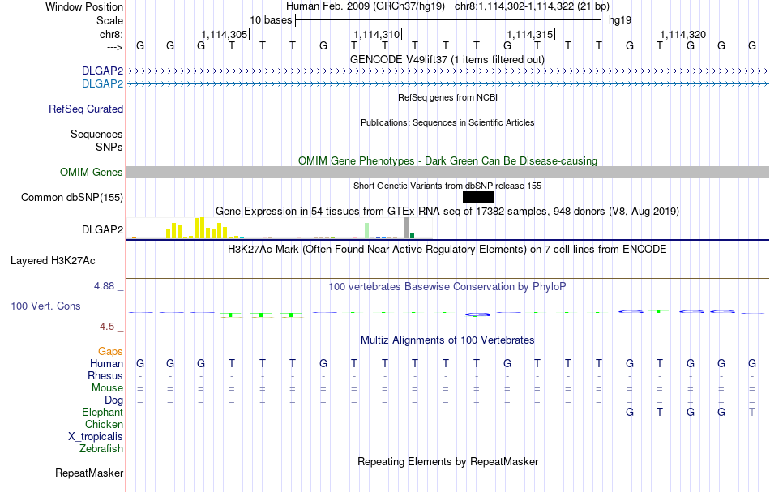Click the Elephant alignment row label
This screenshot has height=492, width=770.
(102, 412)
